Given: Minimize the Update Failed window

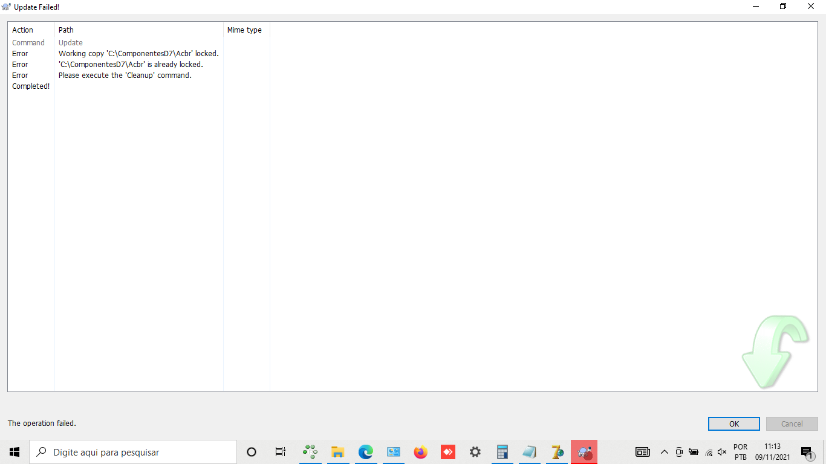Looking at the screenshot, I should 756,7.
